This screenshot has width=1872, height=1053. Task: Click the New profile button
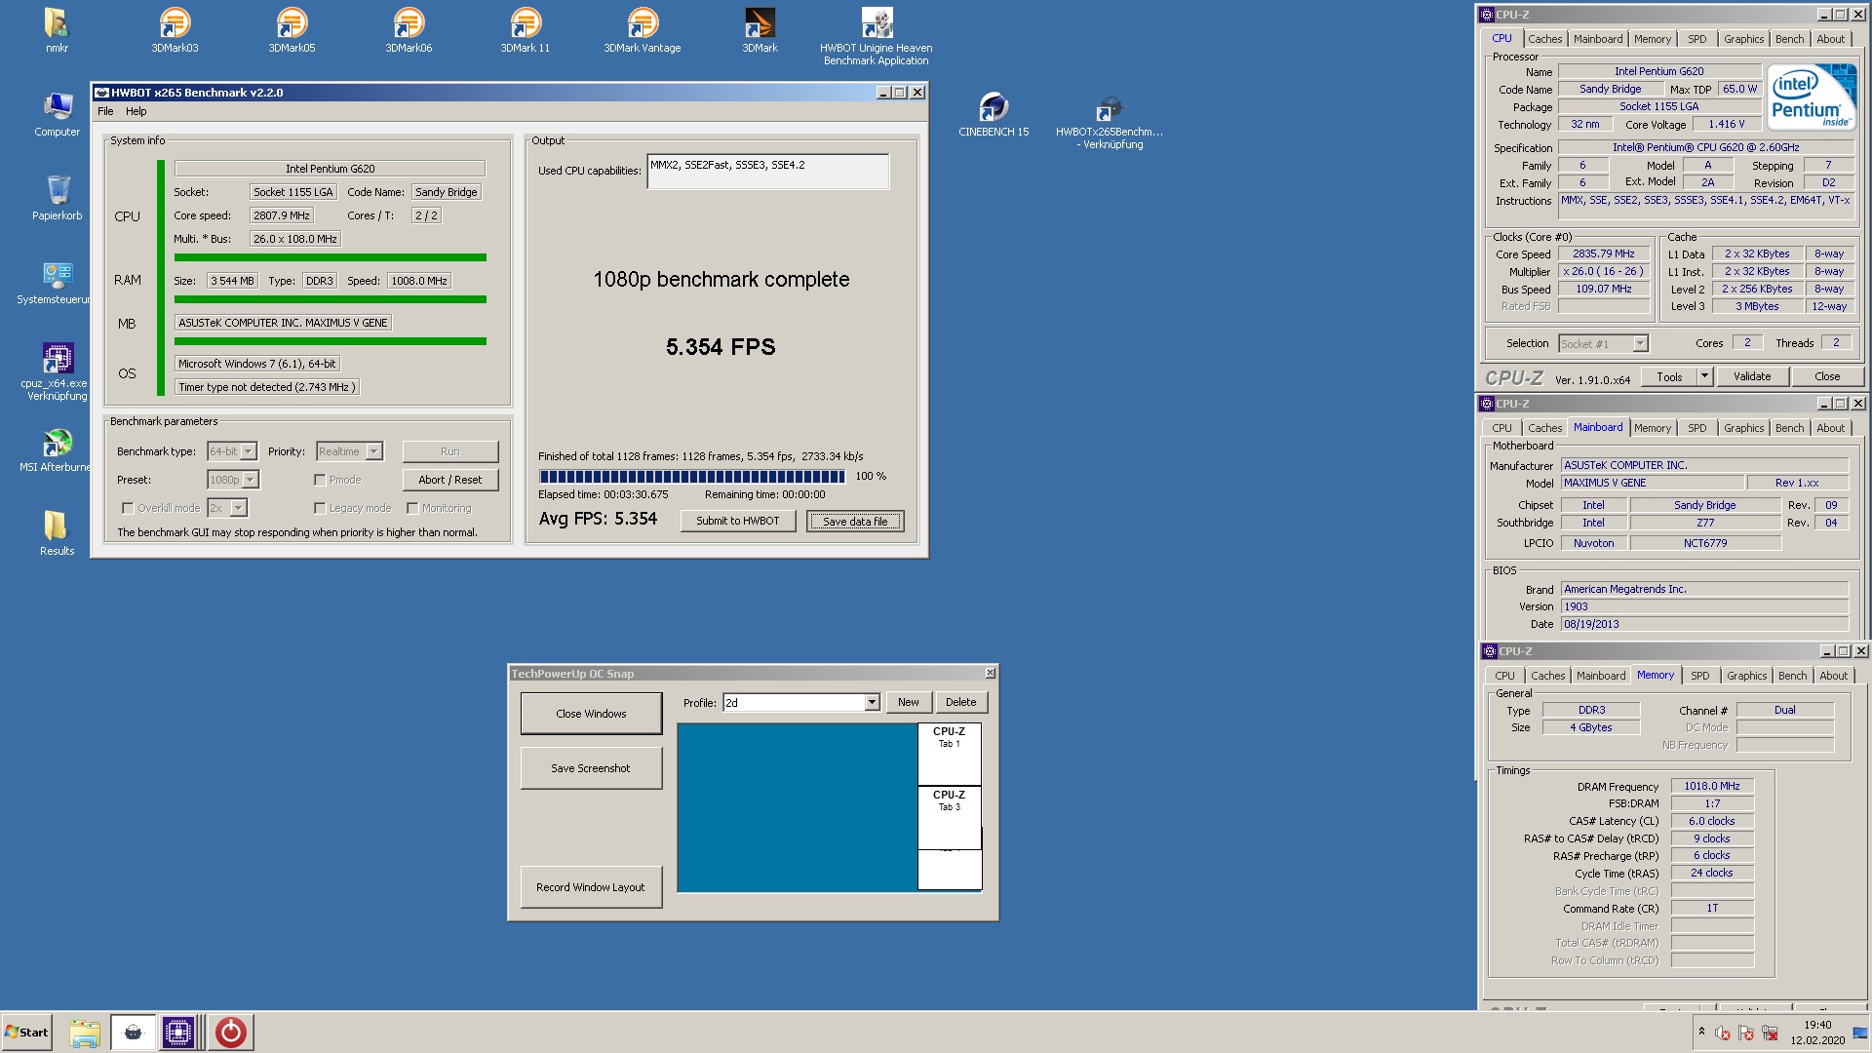tap(908, 702)
